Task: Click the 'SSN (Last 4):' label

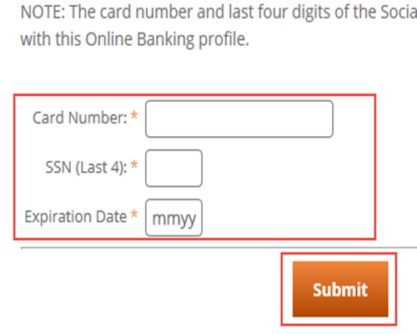Action: point(87,167)
